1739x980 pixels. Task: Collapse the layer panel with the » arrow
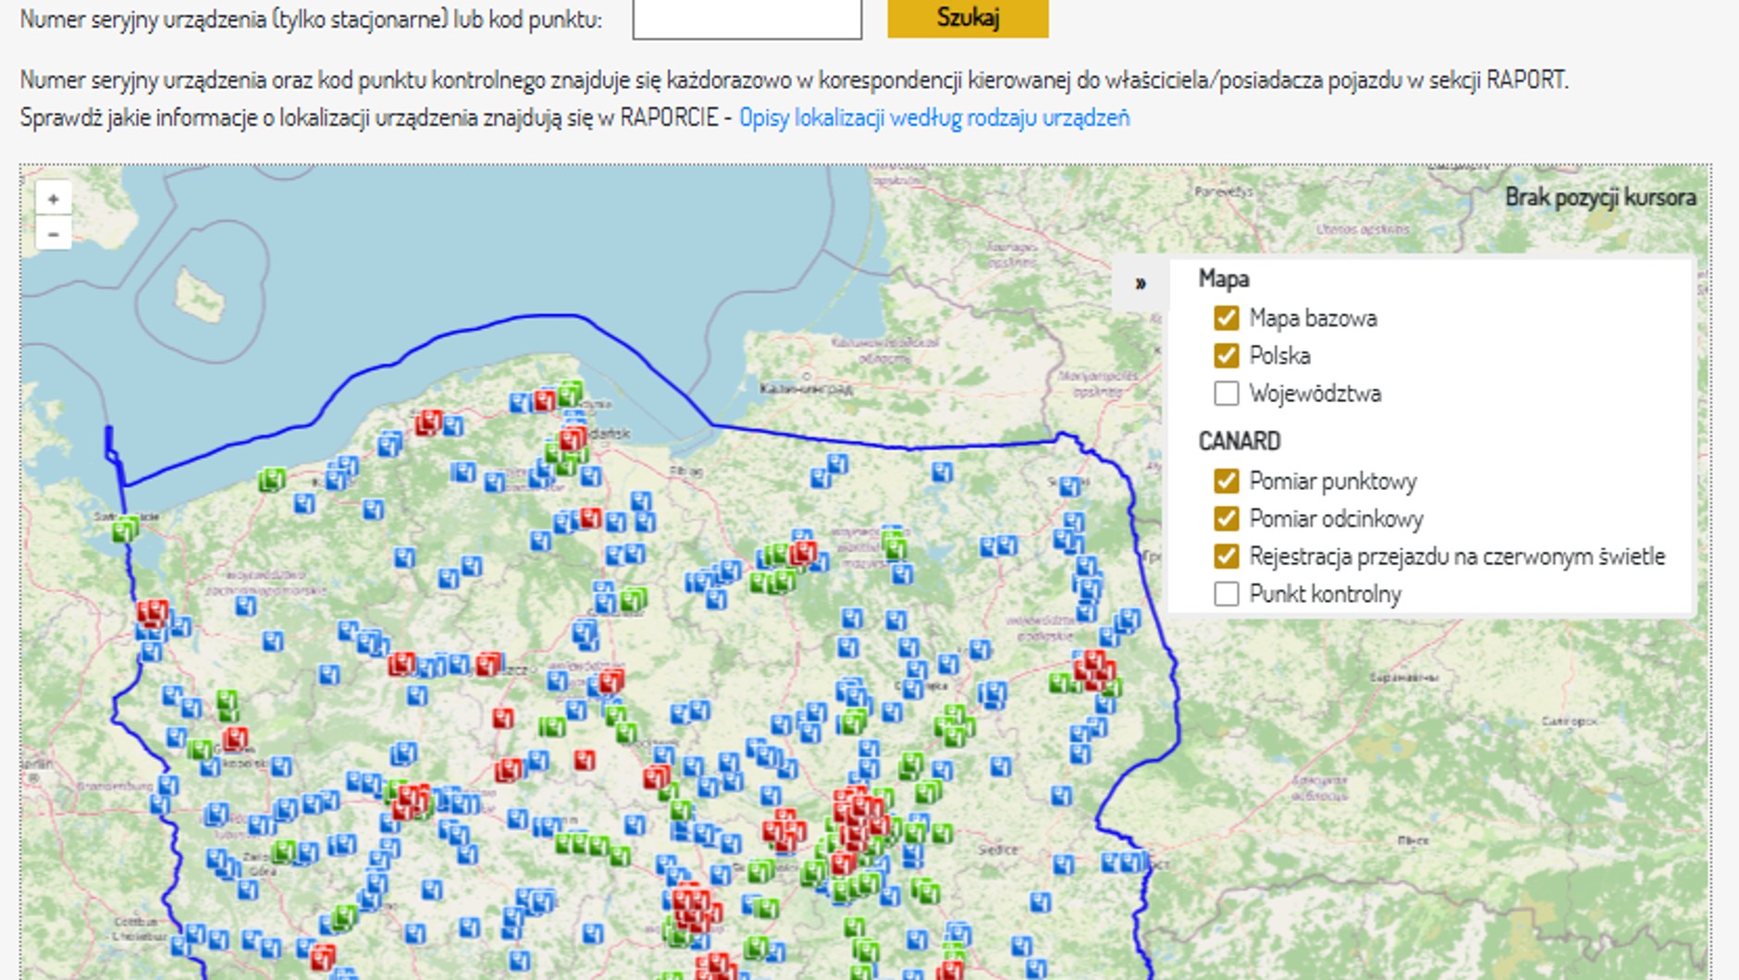(x=1141, y=283)
